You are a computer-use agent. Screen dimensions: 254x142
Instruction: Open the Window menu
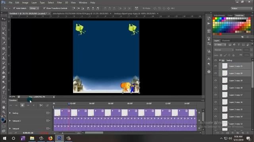[83, 3]
